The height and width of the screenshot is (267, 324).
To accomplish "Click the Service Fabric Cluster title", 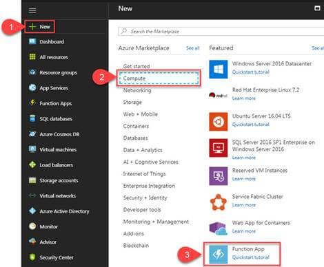I will (258, 197).
